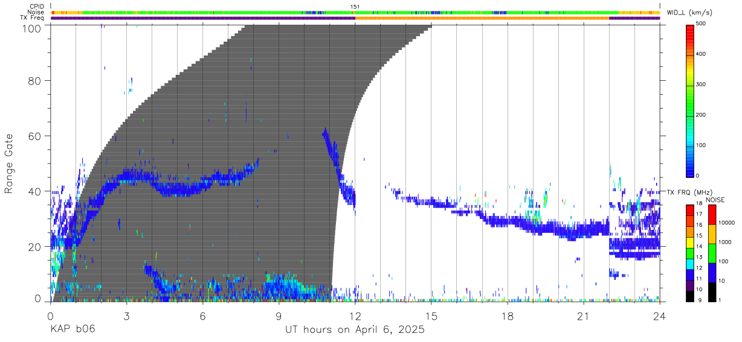Screen dimensions: 742x342
Task: Click the y-axis tick label 20
Action: (x=36, y=247)
